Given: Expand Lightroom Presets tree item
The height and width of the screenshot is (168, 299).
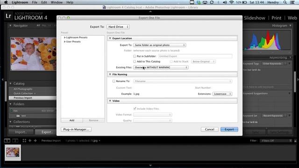Looking at the screenshot, I should click(x=65, y=37).
